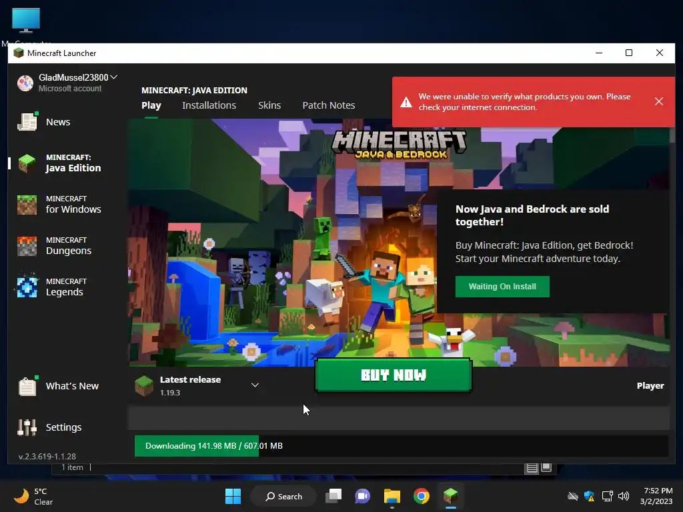Click the MINECRAFT Legends label in the sidebar
Image resolution: width=683 pixels, height=512 pixels.
point(66,287)
